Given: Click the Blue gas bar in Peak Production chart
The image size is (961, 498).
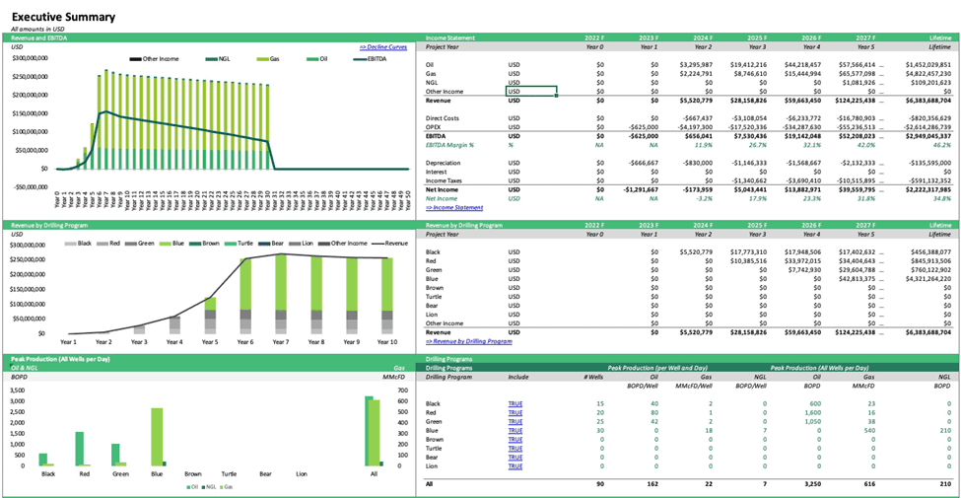Looking at the screenshot, I should (157, 437).
